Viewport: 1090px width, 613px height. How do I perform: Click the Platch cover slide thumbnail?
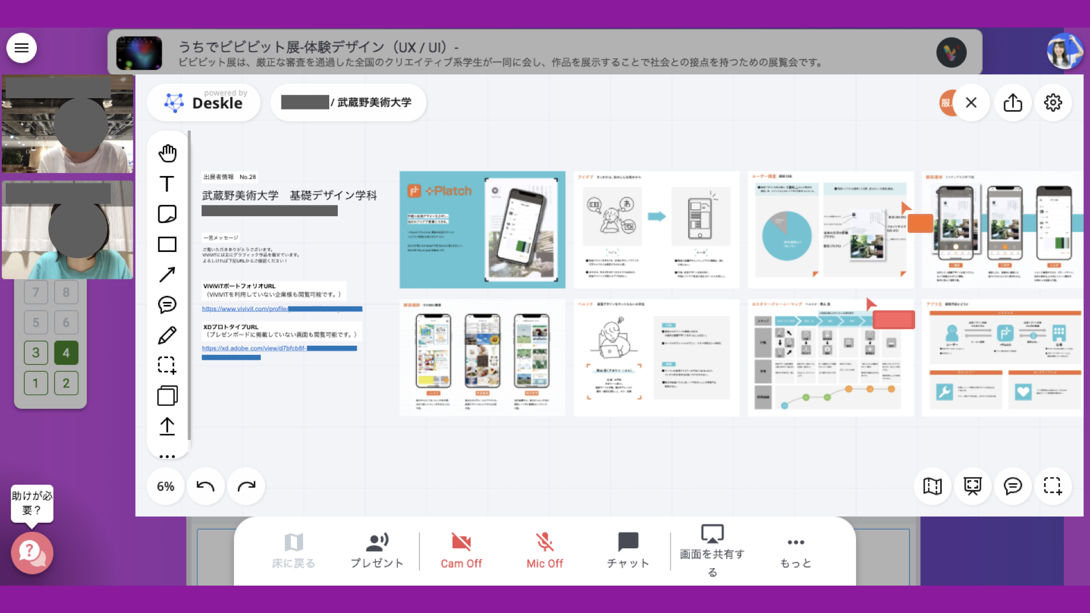pyautogui.click(x=482, y=229)
